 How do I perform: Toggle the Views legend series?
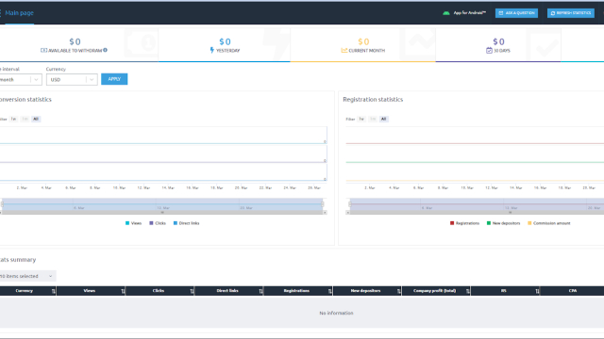pos(133,223)
